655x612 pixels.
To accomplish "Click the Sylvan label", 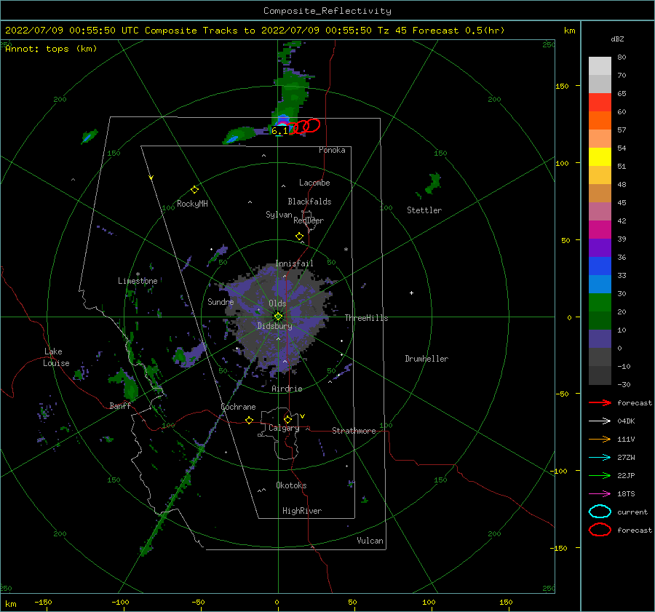I will pos(279,215).
